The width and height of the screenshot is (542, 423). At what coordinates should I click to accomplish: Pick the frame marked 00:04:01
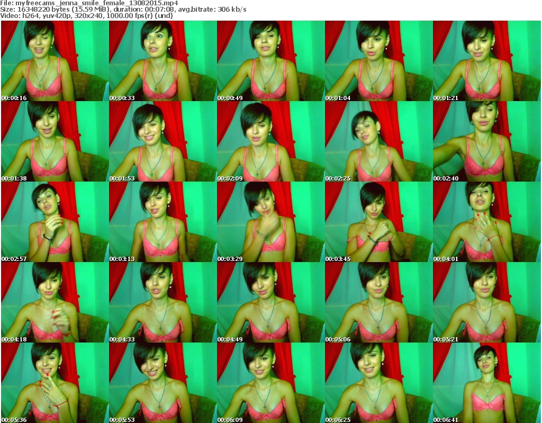click(487, 222)
